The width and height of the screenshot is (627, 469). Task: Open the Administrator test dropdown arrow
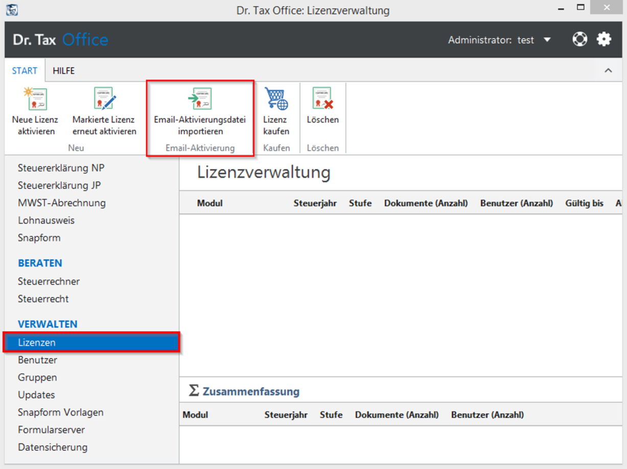547,40
